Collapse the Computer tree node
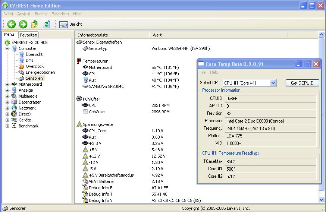326x212 pixels. [7, 48]
